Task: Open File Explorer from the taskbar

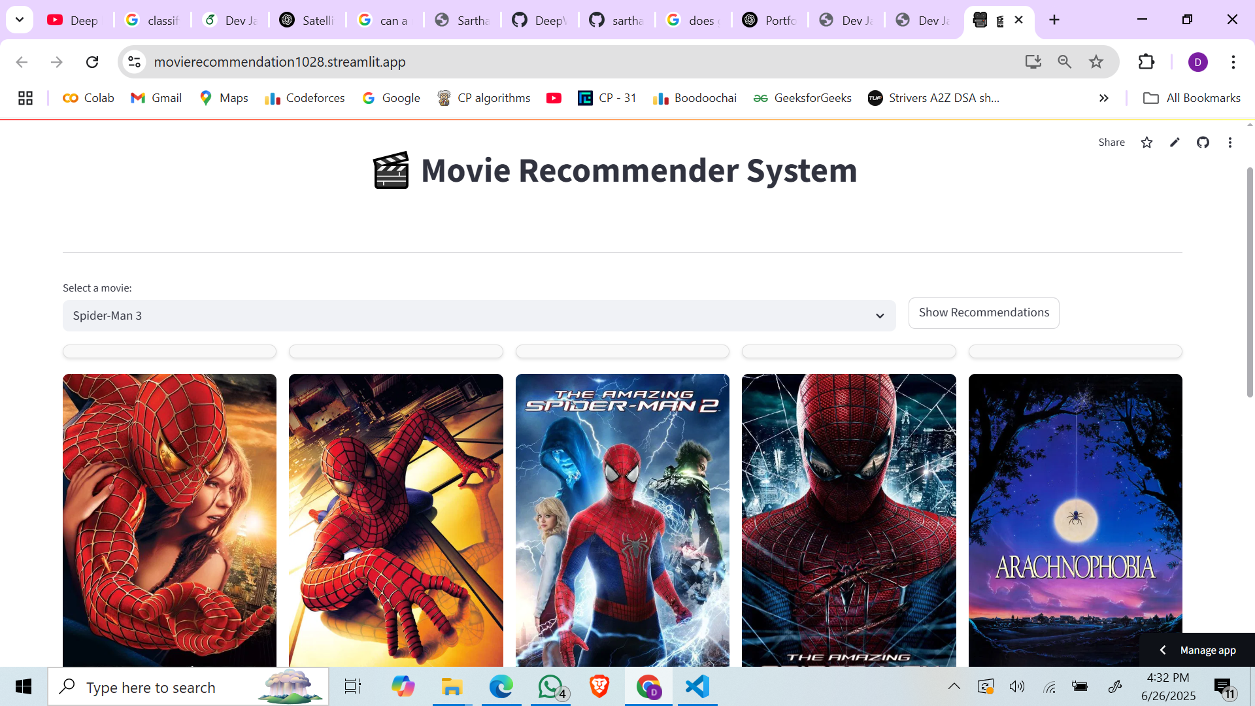Action: pyautogui.click(x=452, y=686)
